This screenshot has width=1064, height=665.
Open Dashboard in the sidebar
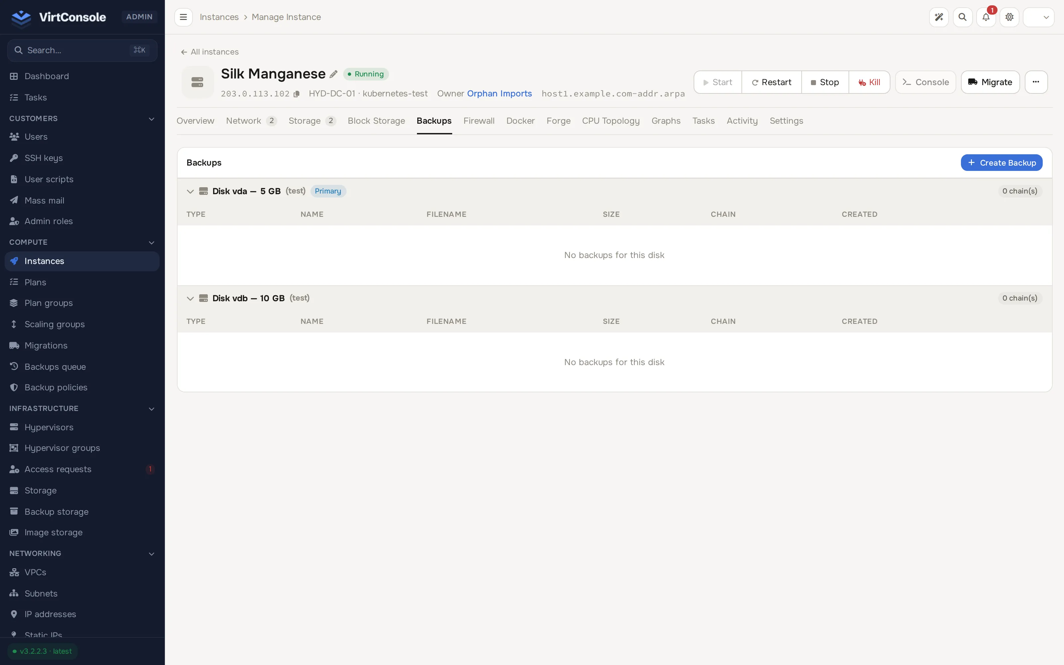coord(82,76)
